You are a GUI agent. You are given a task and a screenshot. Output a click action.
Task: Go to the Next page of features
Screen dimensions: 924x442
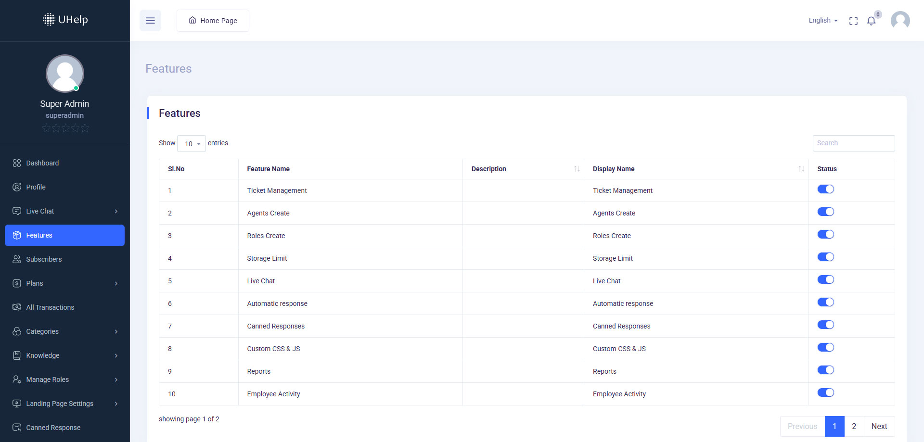pyautogui.click(x=879, y=426)
